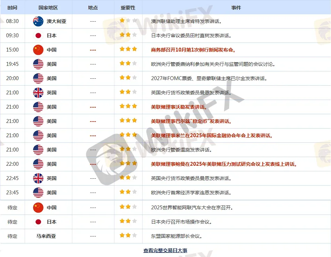This screenshot has width=331, height=257.
Task: Click 重要性 column header
Action: point(128,8)
